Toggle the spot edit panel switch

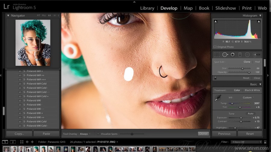tap(215, 78)
